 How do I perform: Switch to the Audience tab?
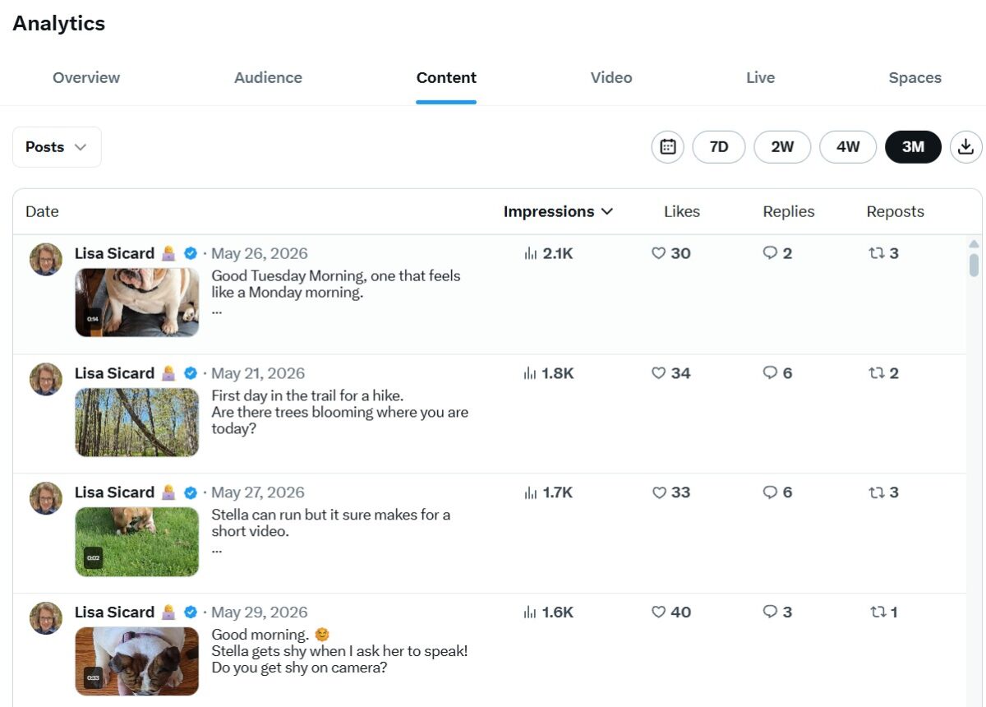pos(268,78)
